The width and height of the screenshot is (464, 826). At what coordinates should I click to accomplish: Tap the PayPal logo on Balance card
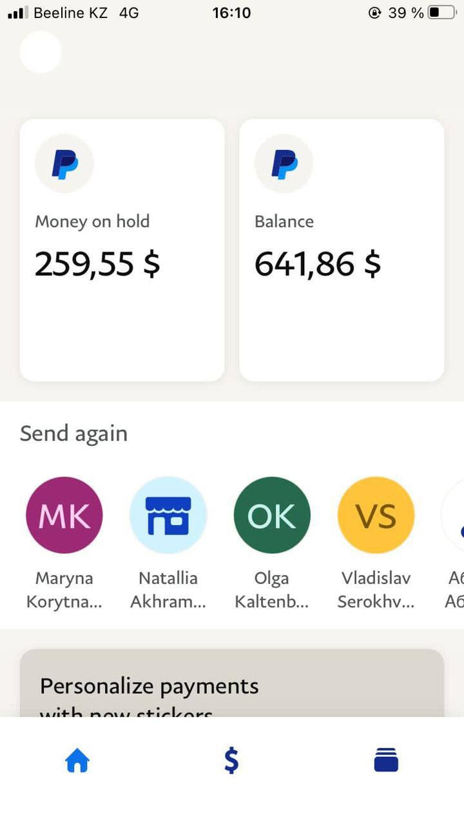(284, 163)
